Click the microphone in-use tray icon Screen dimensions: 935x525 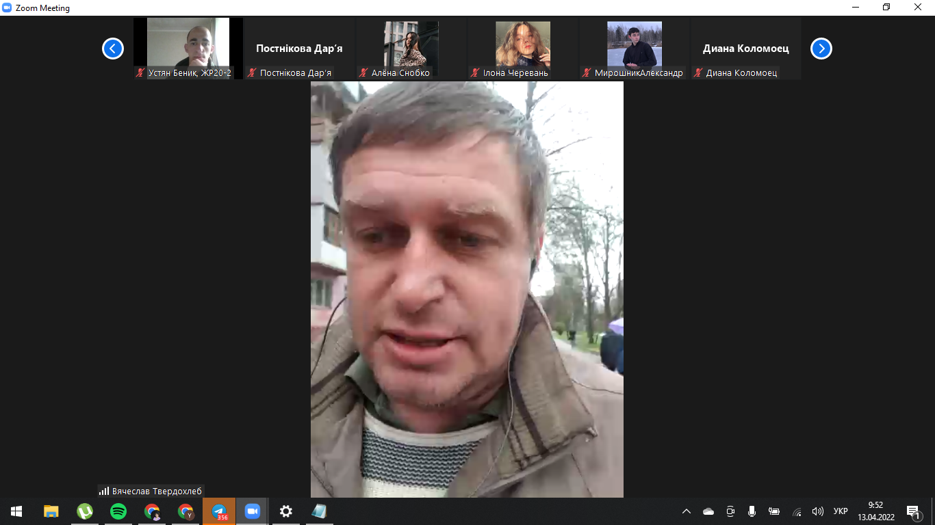point(752,511)
